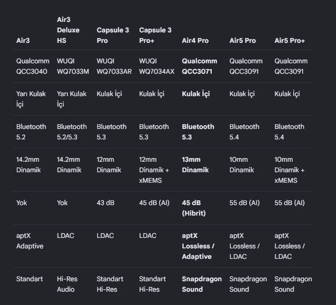The width and height of the screenshot is (336, 305).
Task: Select the Air4 Pro column header
Action: pos(195,40)
